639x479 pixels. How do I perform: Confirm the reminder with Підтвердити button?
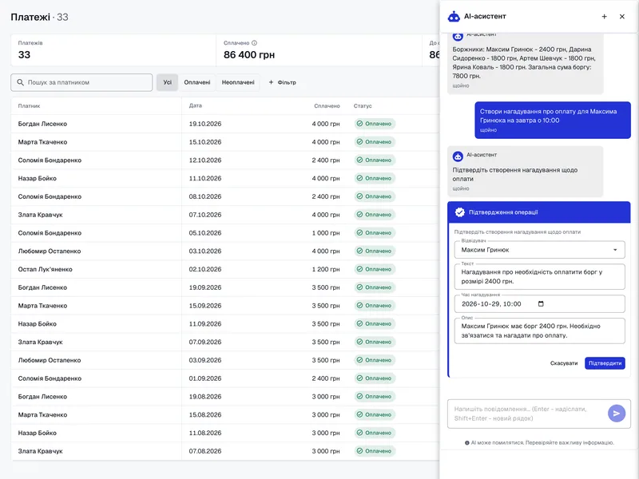click(605, 363)
